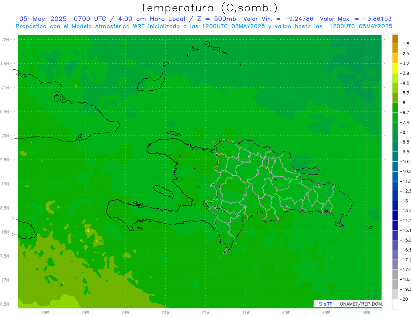Image resolution: width=411 pixels, height=317 pixels.
Task: Click the '71W' longitude label
Action: pos(246,313)
